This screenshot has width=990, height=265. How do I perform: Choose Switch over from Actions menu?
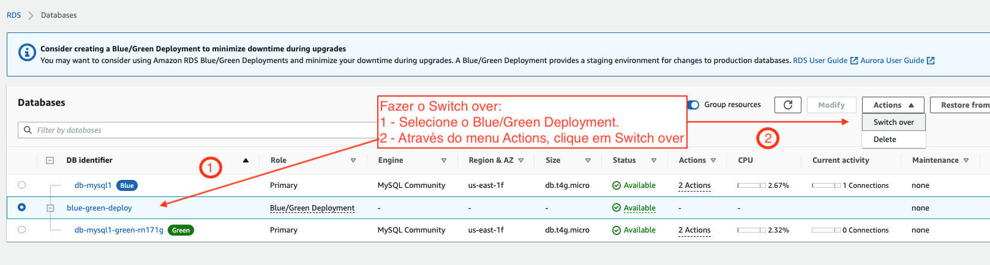pos(893,122)
